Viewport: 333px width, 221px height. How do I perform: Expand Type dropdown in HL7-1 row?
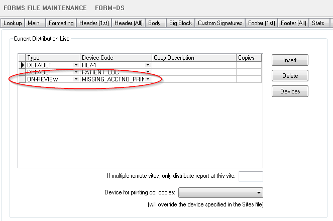pyautogui.click(x=76, y=65)
